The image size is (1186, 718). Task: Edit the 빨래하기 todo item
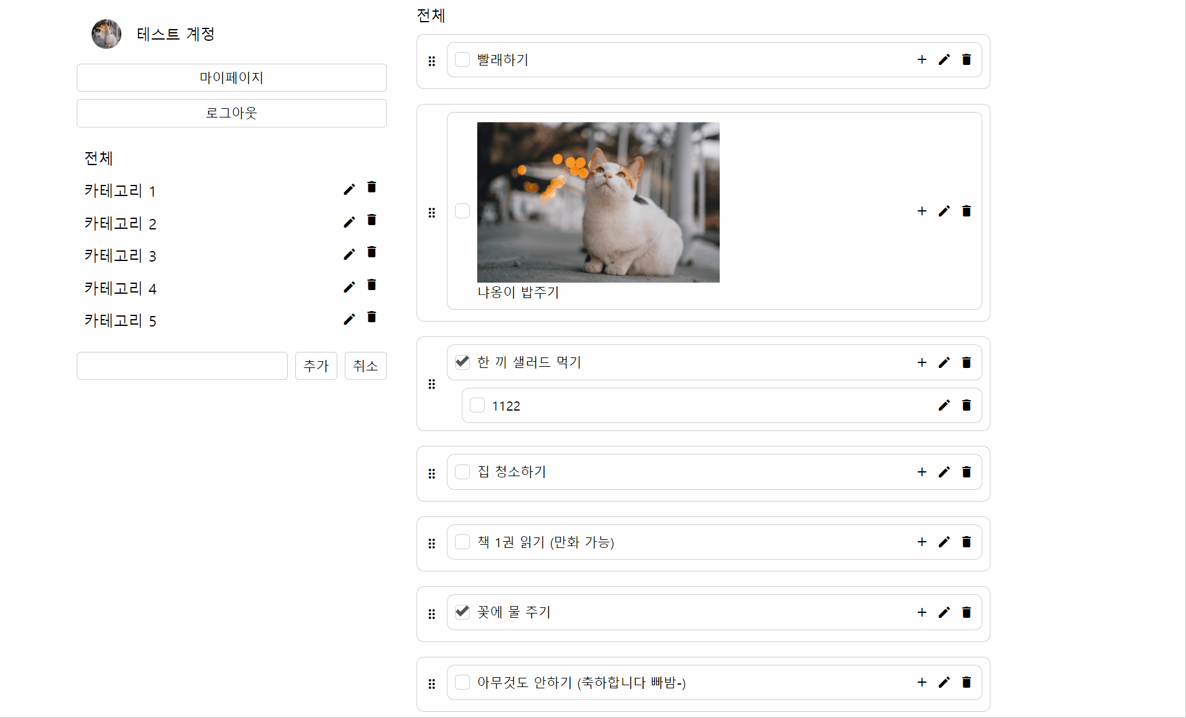[x=944, y=59]
